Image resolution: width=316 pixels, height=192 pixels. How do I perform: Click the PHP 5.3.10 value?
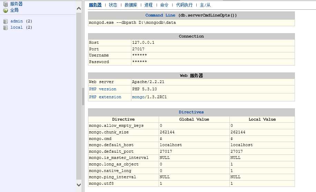tap(145, 89)
